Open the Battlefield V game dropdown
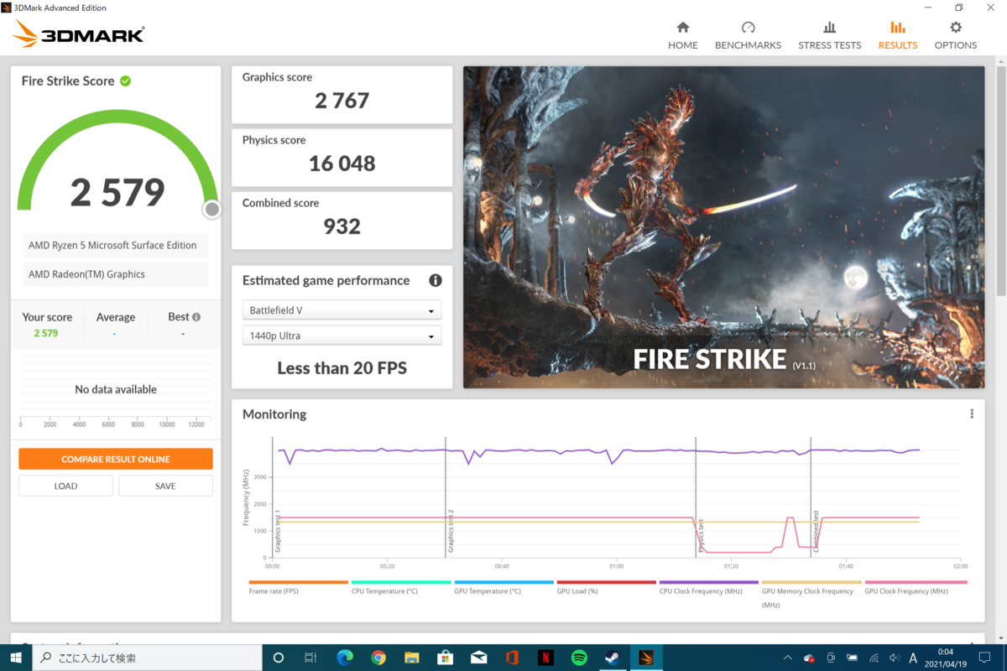The width and height of the screenshot is (1007, 671). (x=342, y=310)
